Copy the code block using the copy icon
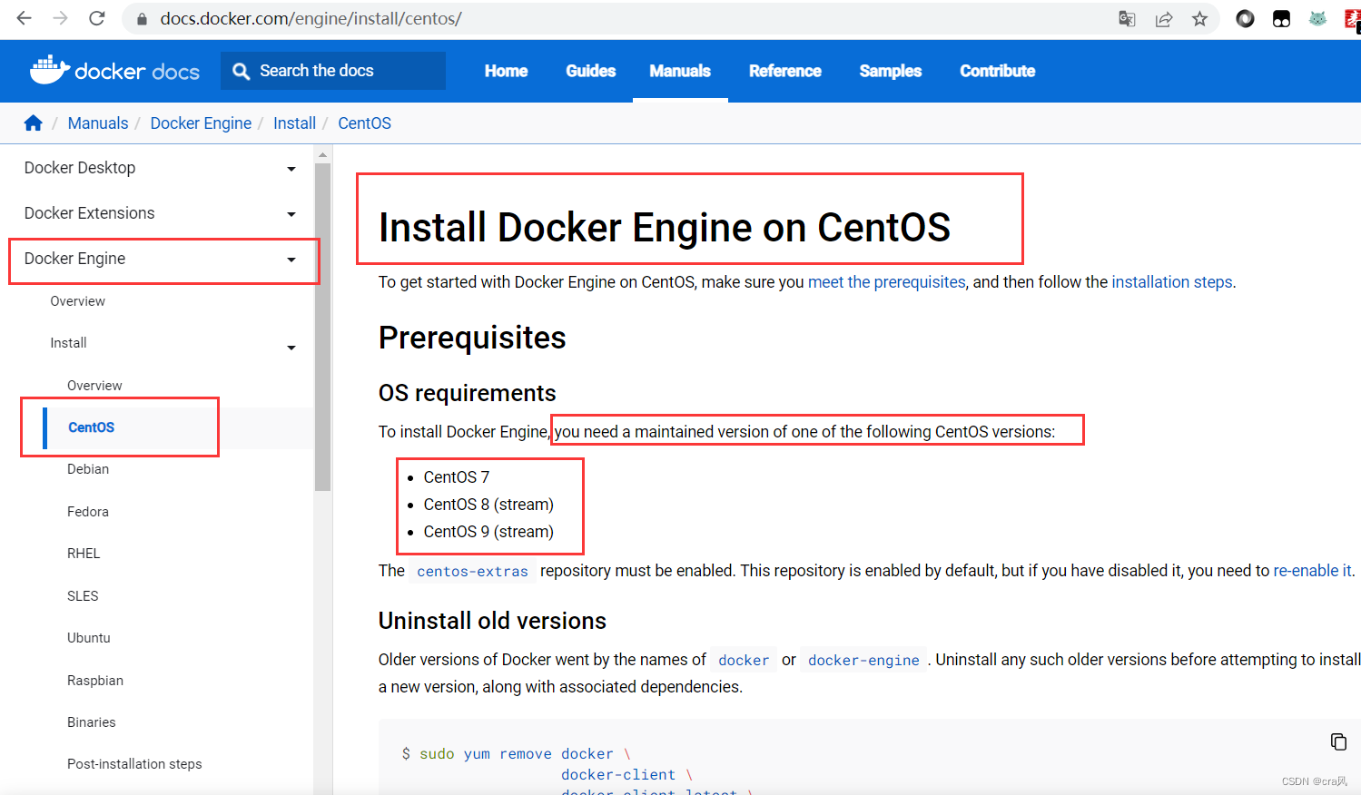This screenshot has height=795, width=1361. pos(1338,741)
